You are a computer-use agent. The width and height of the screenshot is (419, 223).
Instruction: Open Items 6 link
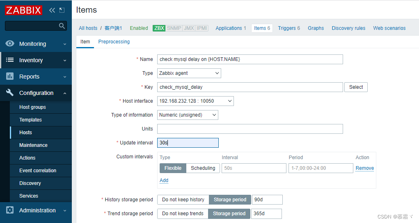(x=262, y=28)
